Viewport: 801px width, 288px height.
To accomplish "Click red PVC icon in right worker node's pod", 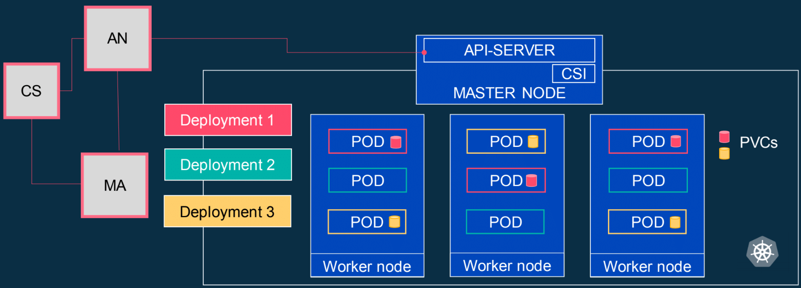I will click(x=676, y=141).
